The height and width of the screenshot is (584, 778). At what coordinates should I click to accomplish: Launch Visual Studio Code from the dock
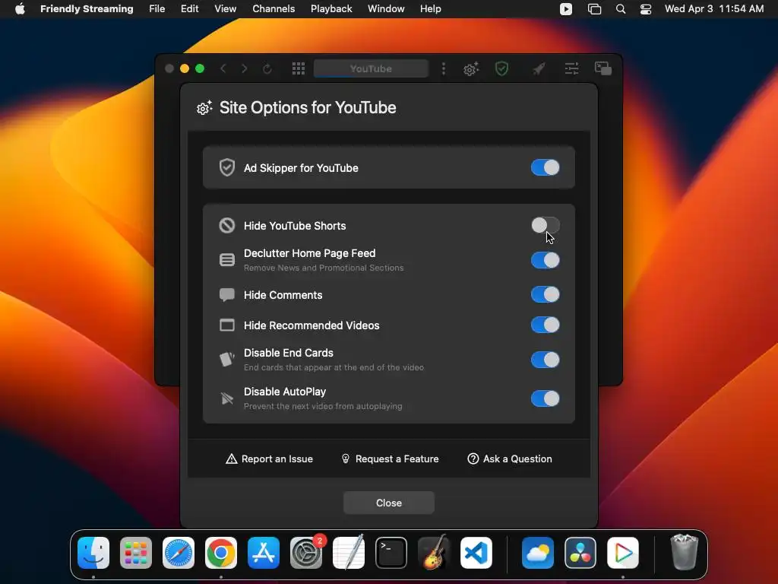476,553
